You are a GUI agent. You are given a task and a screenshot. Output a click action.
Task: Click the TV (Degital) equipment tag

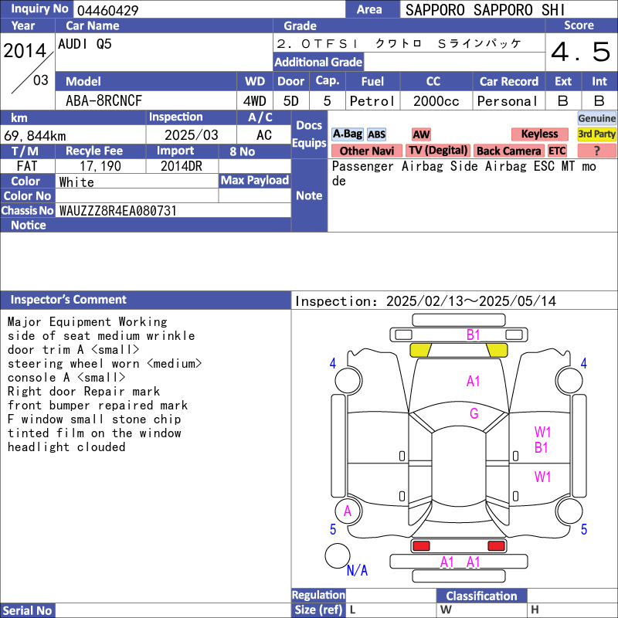(438, 151)
